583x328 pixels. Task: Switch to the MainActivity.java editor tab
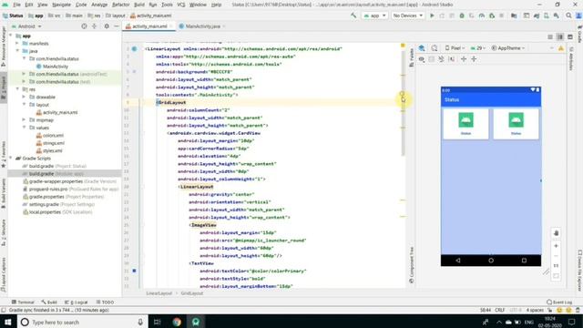(202, 26)
